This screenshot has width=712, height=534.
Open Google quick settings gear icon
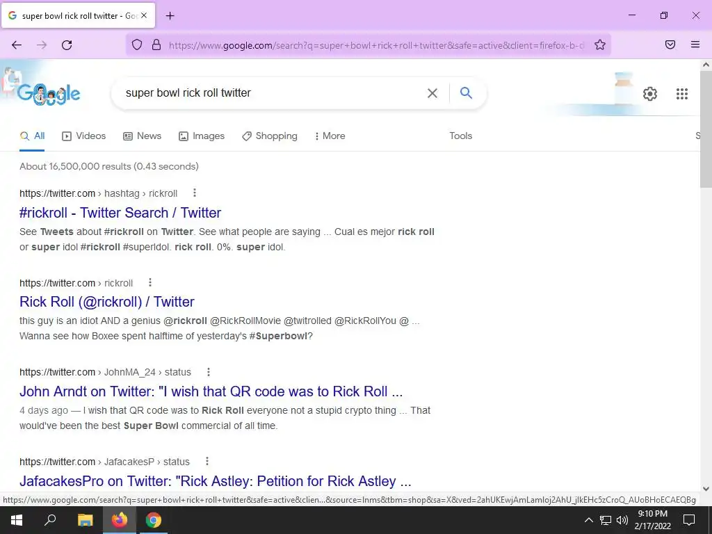650,94
